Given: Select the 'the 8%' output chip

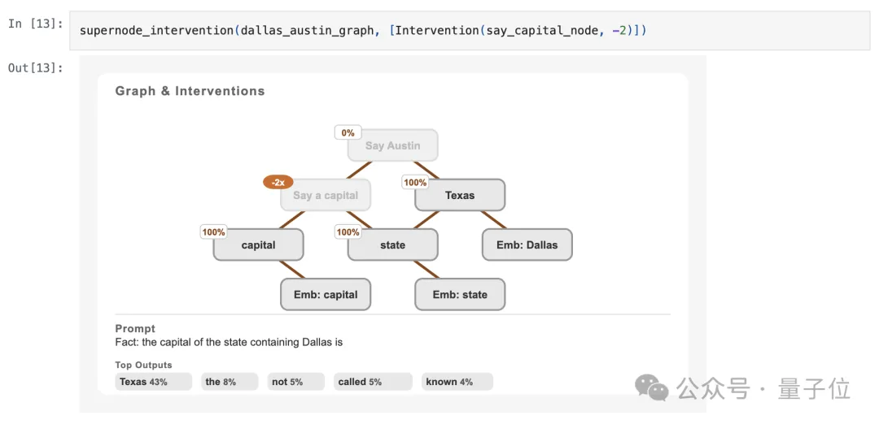Looking at the screenshot, I should [230, 382].
